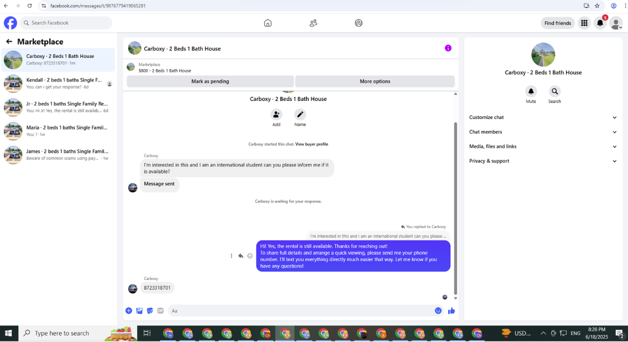Click the Search Facebook field
Viewport: 628px width, 342px height.
66,23
